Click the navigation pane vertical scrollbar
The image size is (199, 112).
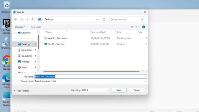point(38,42)
